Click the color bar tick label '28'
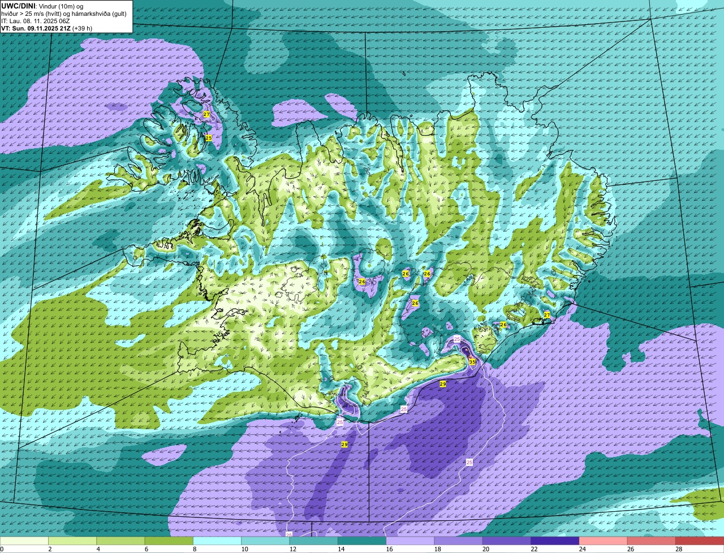Screen dimensions: 724x553 tap(679, 549)
